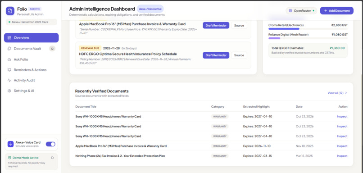This screenshot has width=363, height=173.
Task: Click the ₹1,080 GST value
Action: click(340, 35)
